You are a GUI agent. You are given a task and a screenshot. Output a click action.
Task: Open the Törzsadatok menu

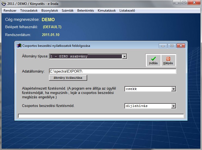29,11
